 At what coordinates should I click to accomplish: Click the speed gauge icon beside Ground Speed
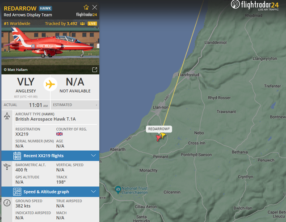point(7,203)
